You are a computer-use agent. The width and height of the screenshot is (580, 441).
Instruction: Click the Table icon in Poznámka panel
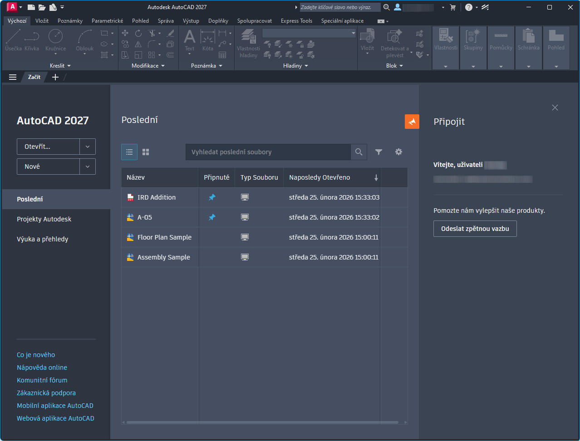222,55
